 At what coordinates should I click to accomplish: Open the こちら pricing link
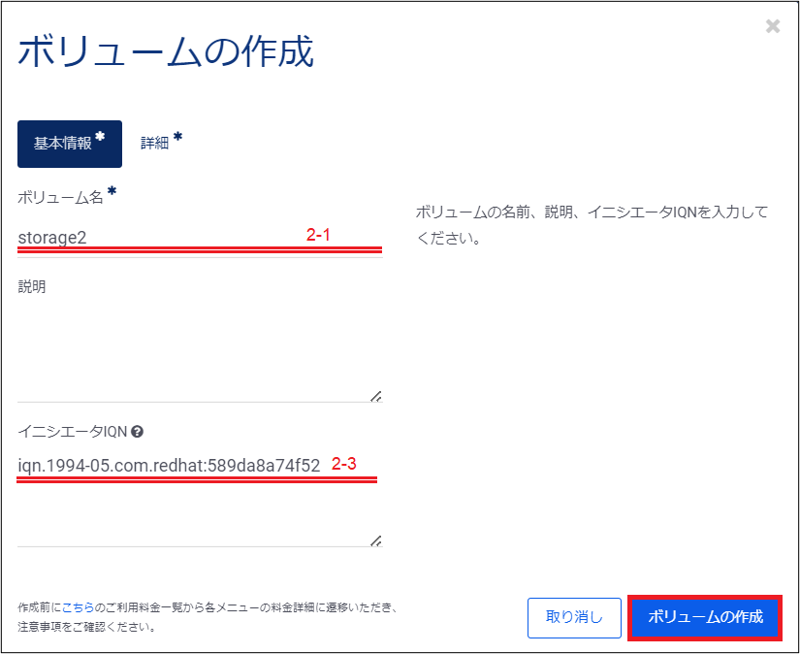tap(79, 607)
